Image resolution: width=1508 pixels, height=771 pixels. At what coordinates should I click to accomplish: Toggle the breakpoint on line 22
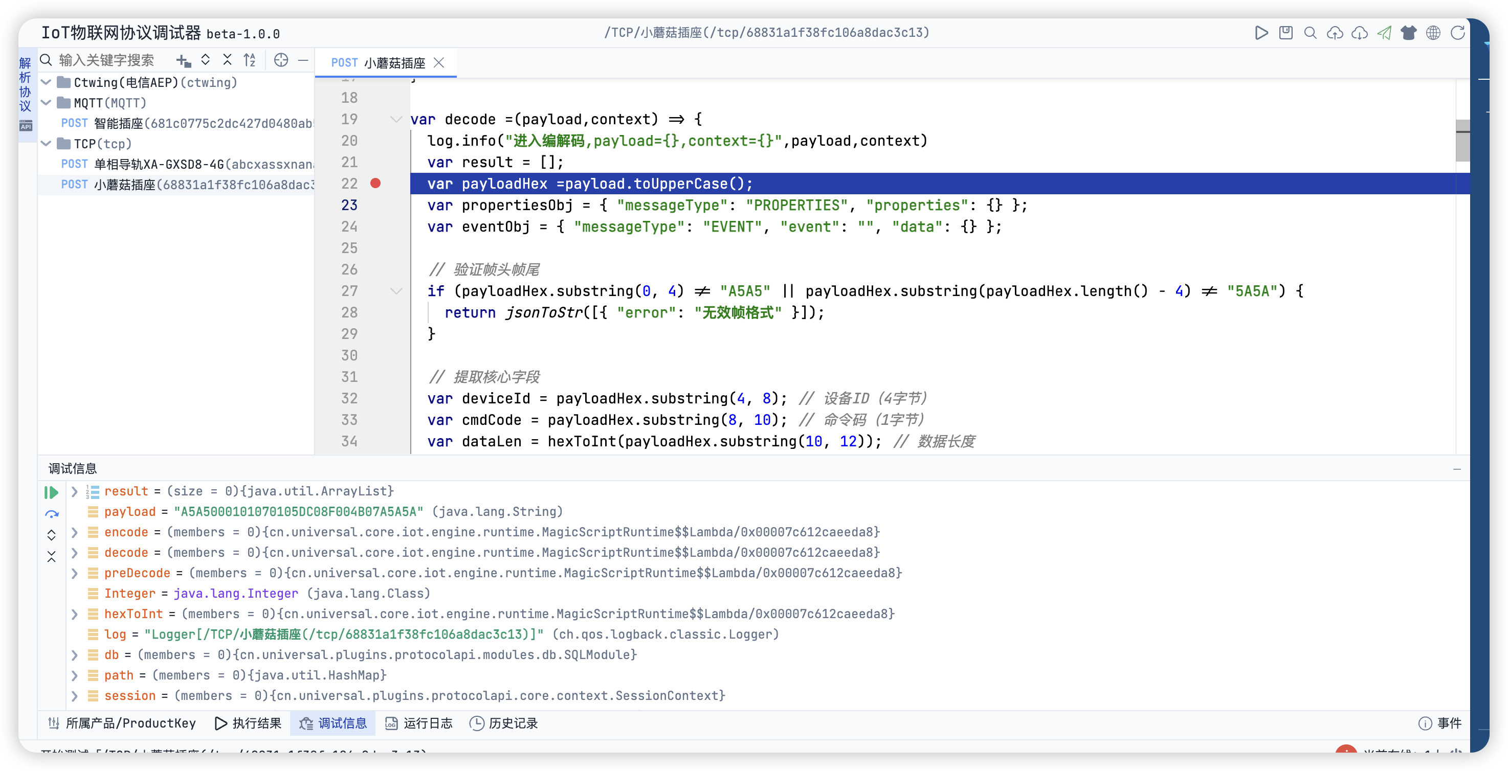pos(376,184)
